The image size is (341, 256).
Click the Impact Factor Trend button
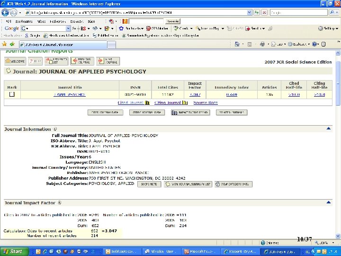[x=190, y=112]
